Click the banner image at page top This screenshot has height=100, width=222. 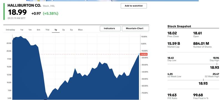tap(112, 1)
